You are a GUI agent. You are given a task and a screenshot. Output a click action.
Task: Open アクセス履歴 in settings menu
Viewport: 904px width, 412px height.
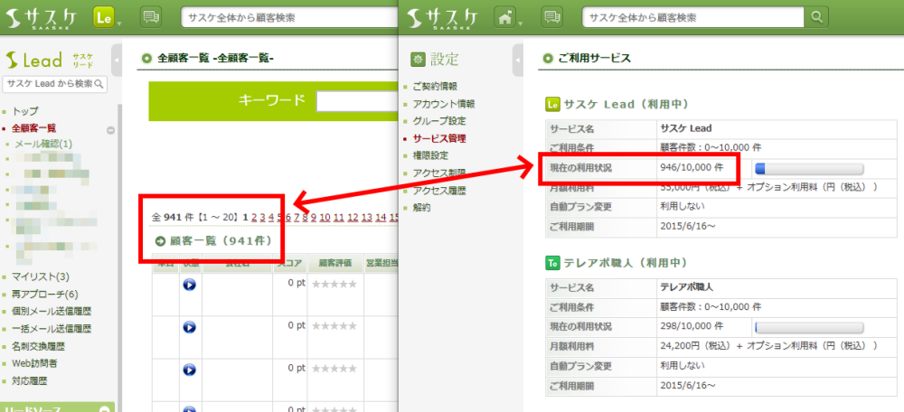[x=439, y=190]
